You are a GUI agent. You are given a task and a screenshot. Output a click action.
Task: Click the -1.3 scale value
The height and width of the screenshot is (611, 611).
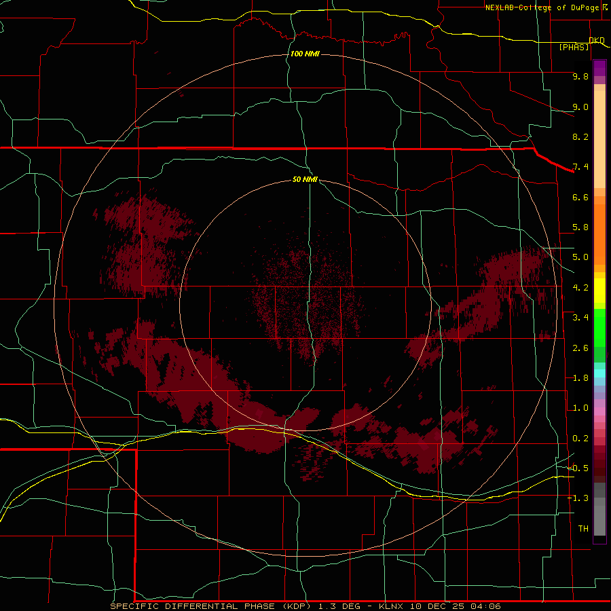tap(578, 498)
